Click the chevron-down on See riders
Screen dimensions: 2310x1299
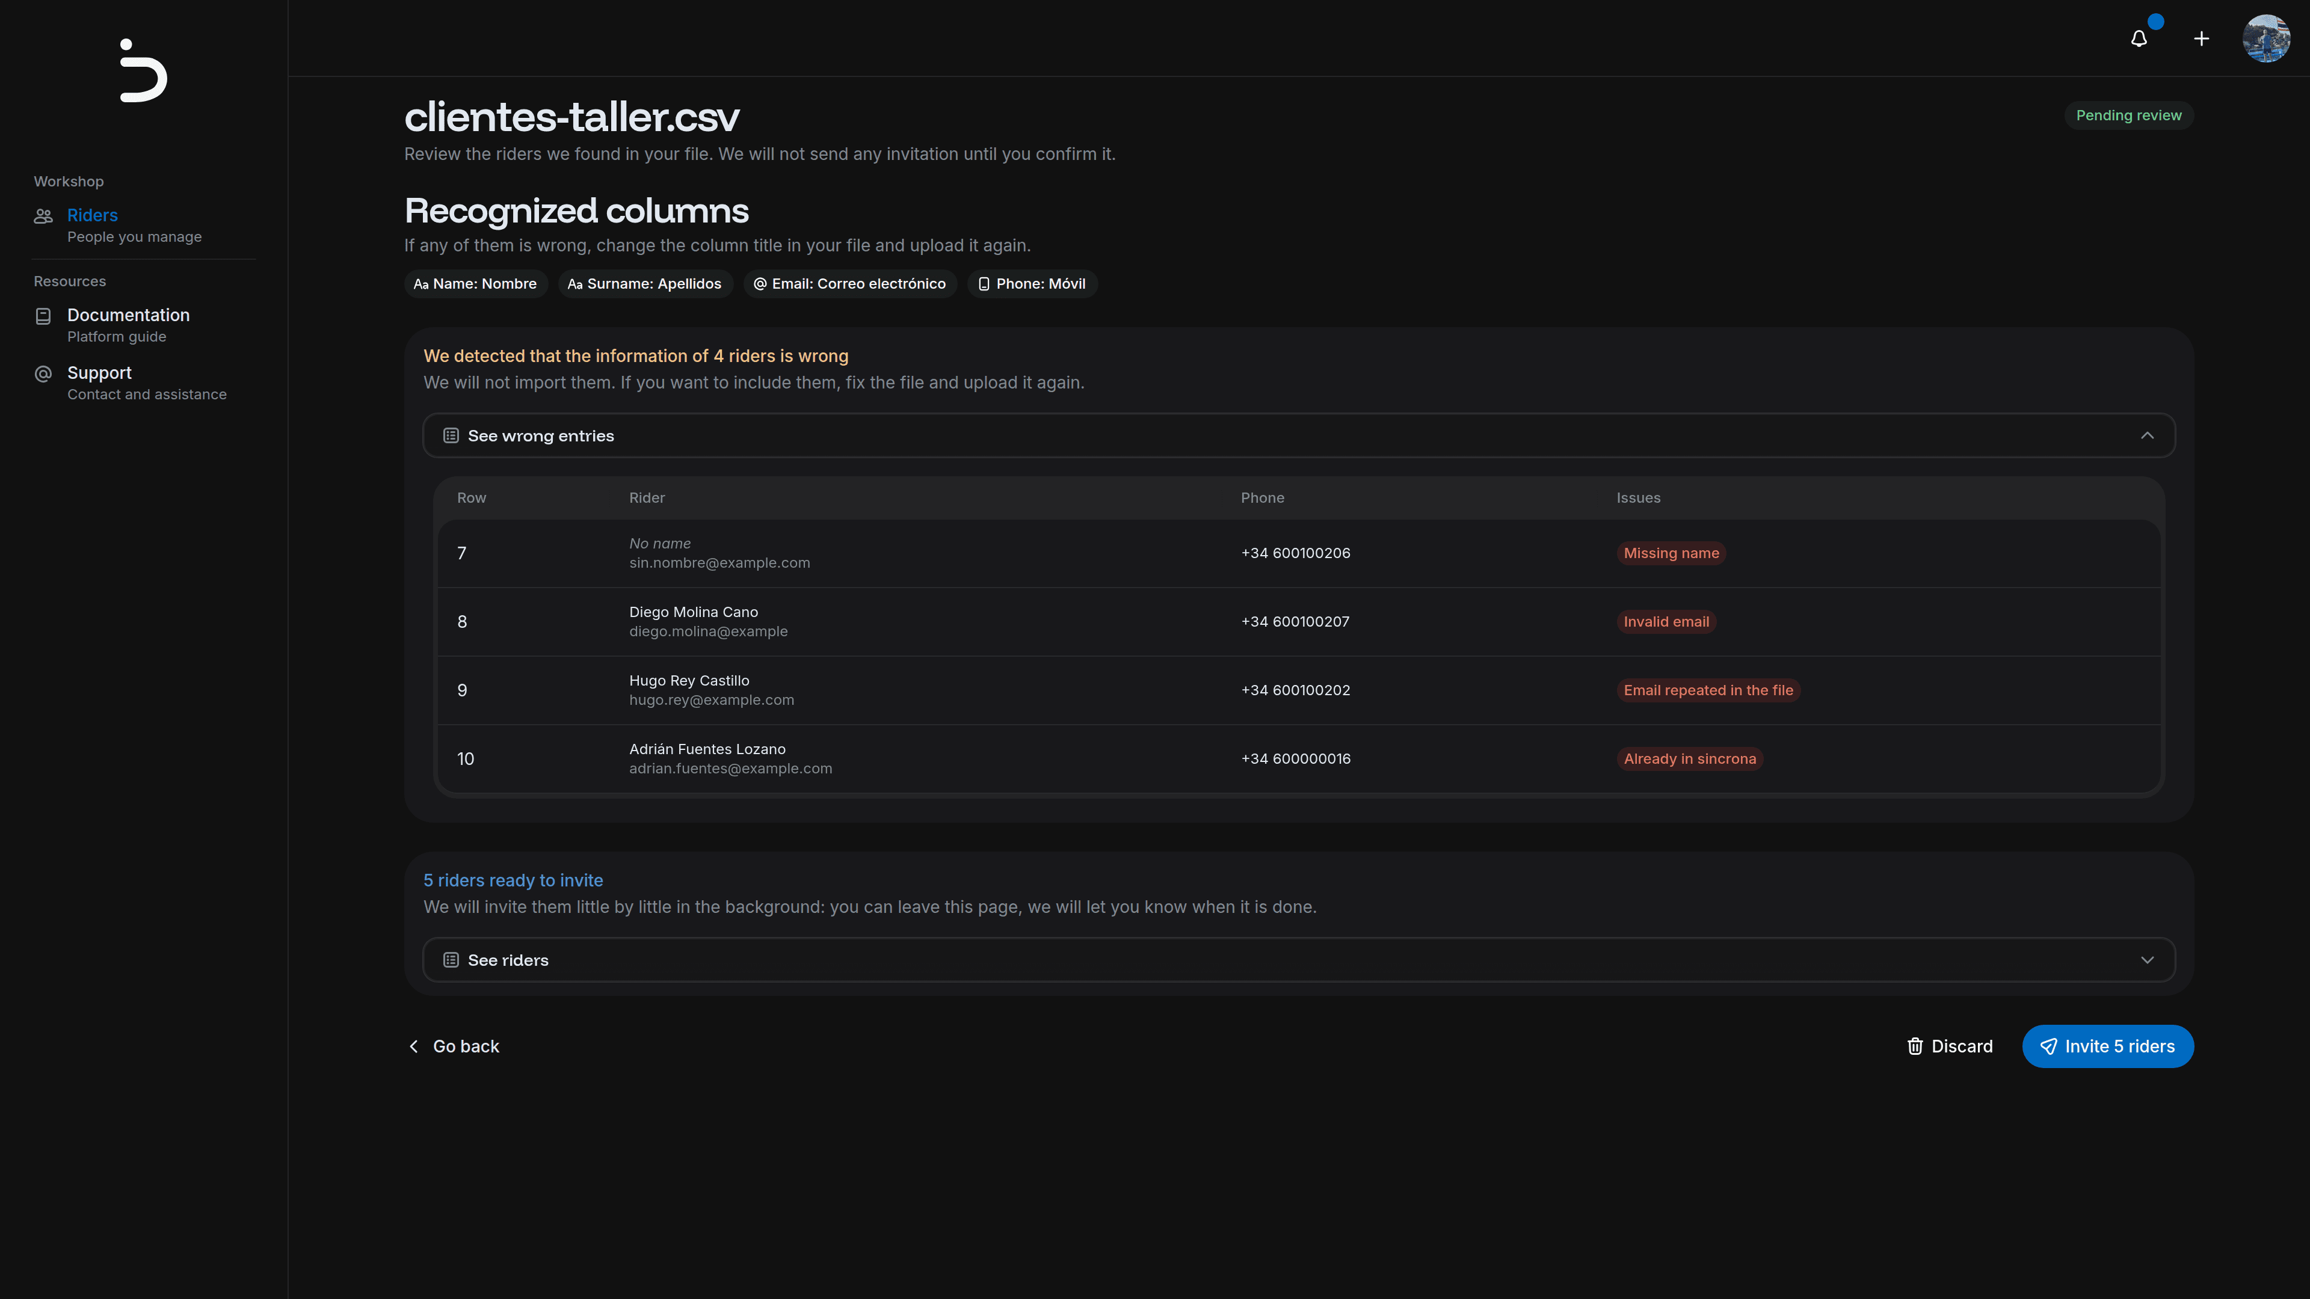[x=2147, y=960]
